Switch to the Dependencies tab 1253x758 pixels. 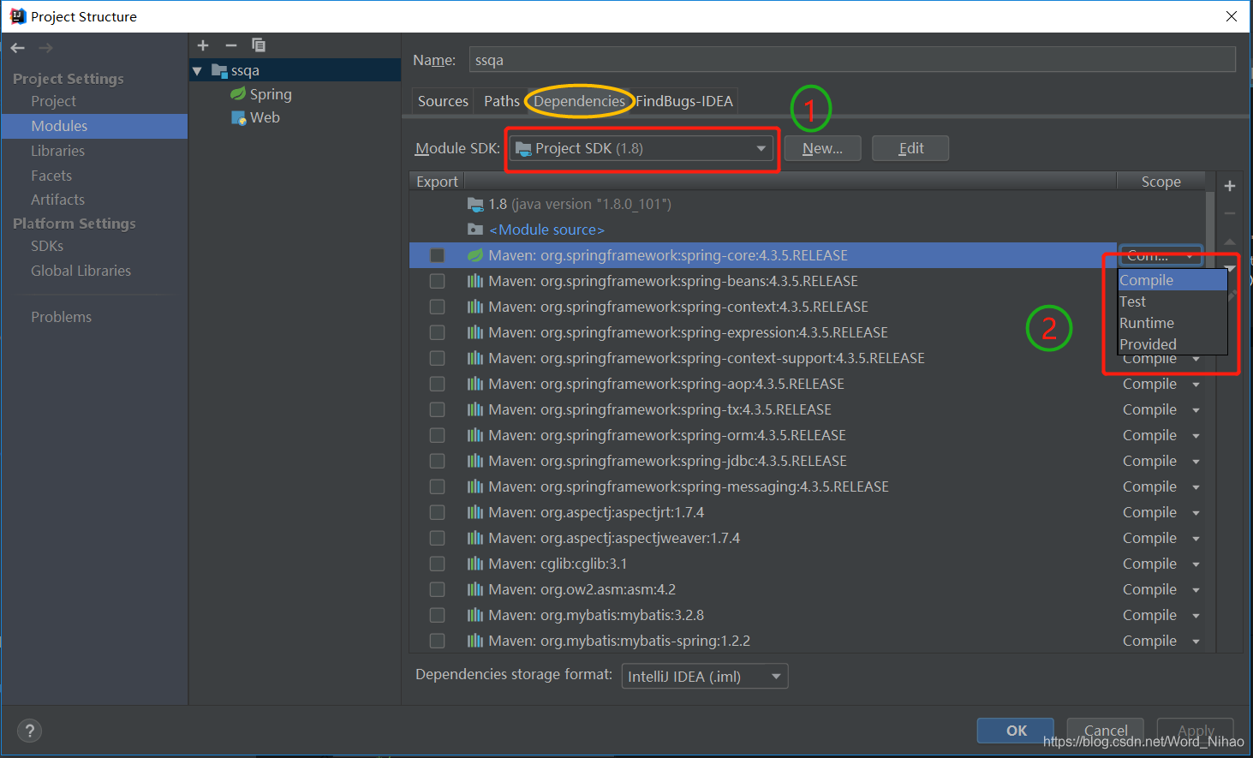click(580, 101)
